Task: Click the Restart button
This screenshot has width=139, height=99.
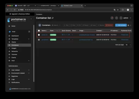Action: click(x=86, y=25)
